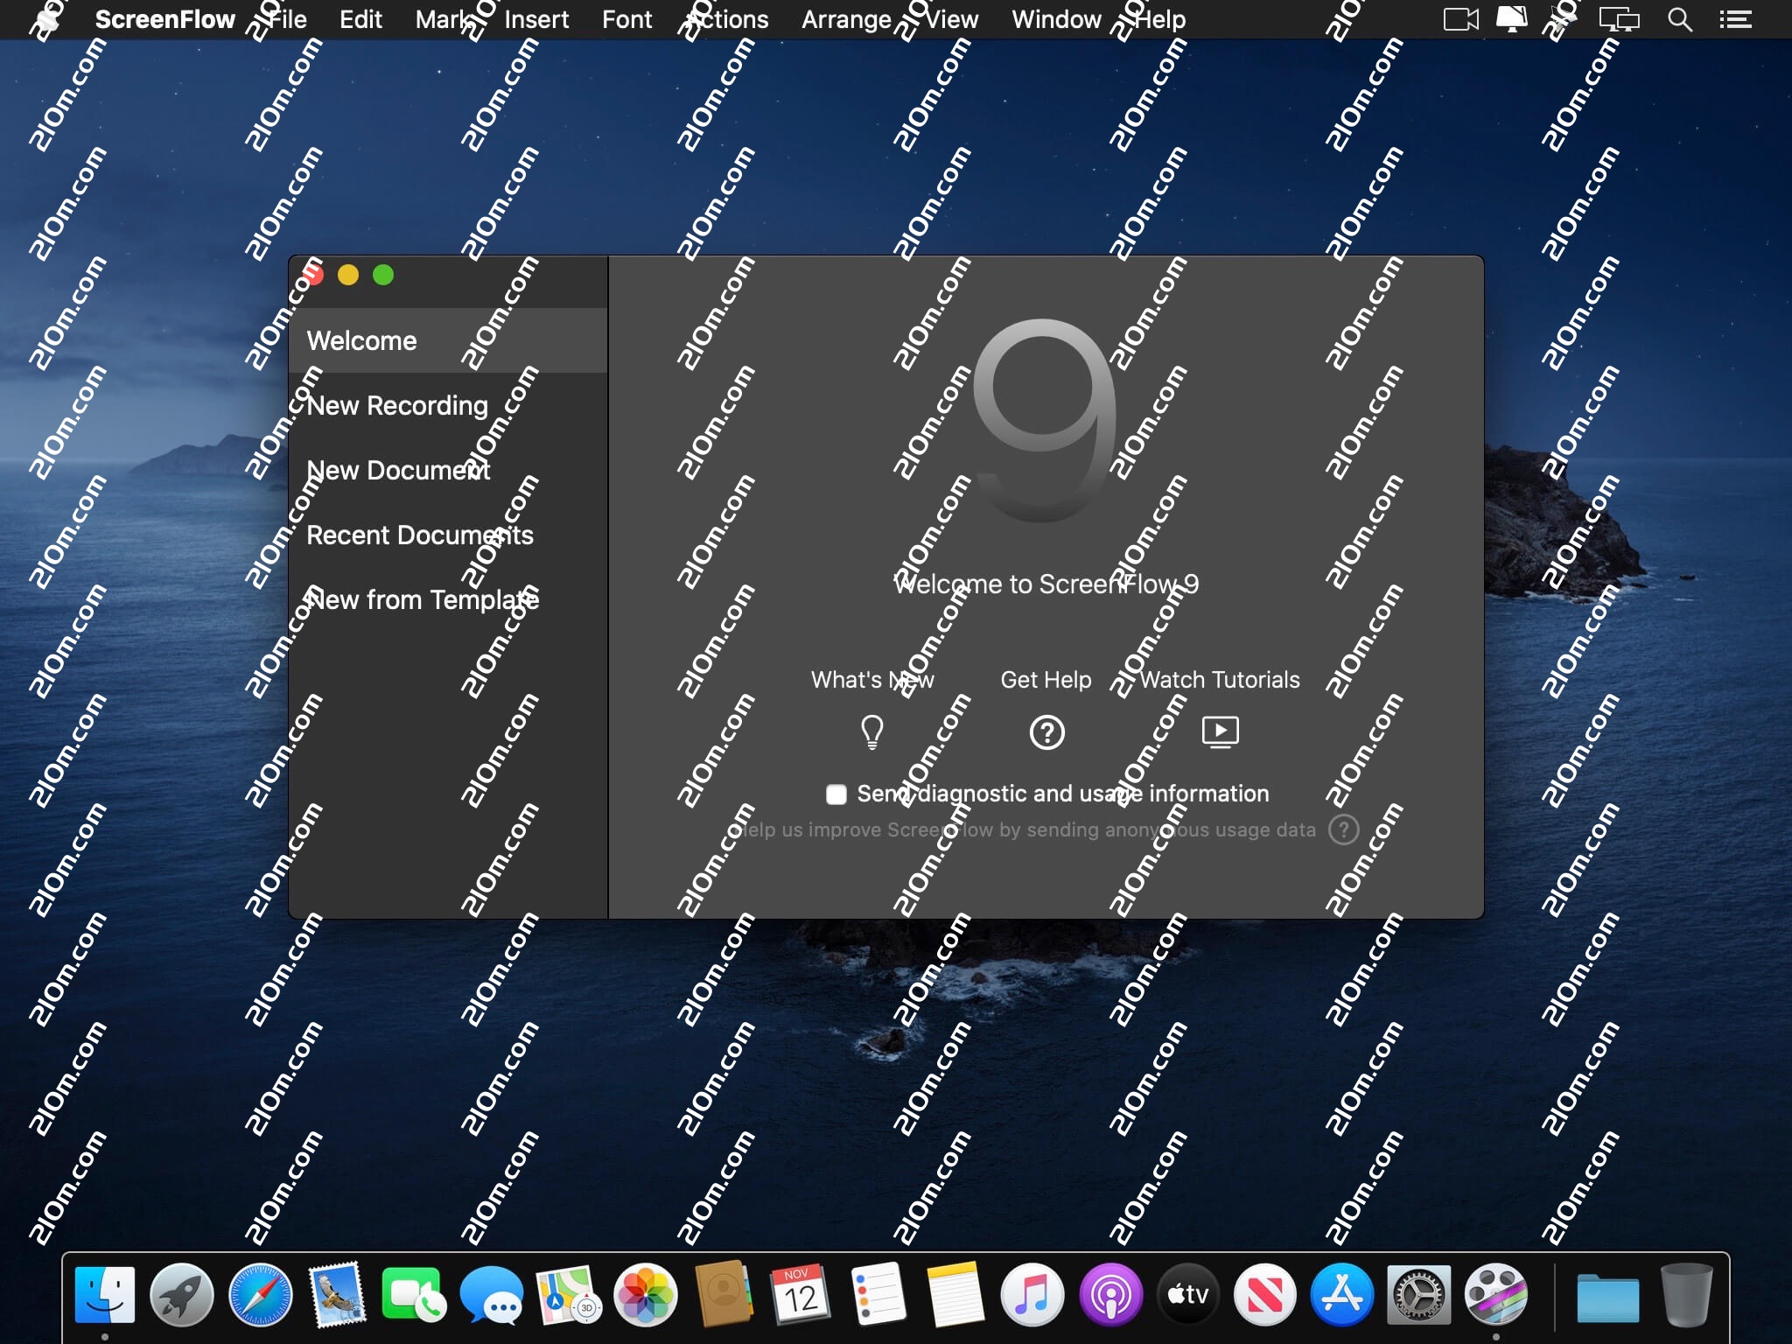Choose New from Template sidebar item
Screen dimensions: 1792x1344
(x=422, y=600)
